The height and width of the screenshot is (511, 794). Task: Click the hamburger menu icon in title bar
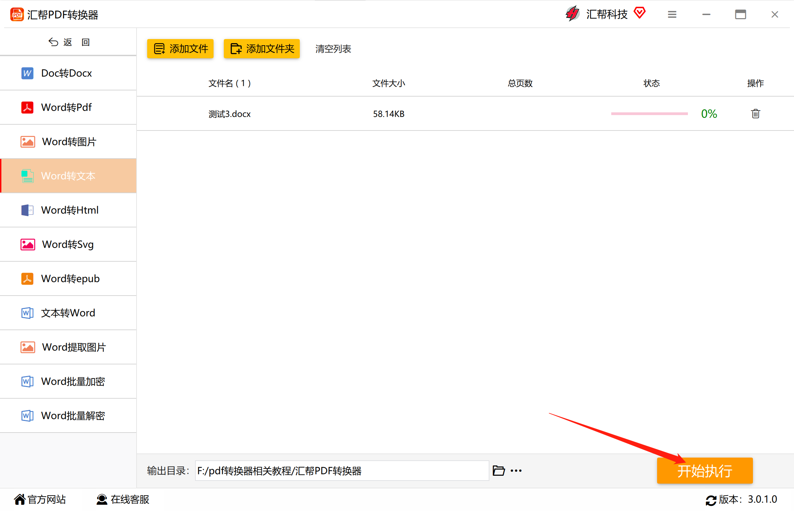pos(672,14)
